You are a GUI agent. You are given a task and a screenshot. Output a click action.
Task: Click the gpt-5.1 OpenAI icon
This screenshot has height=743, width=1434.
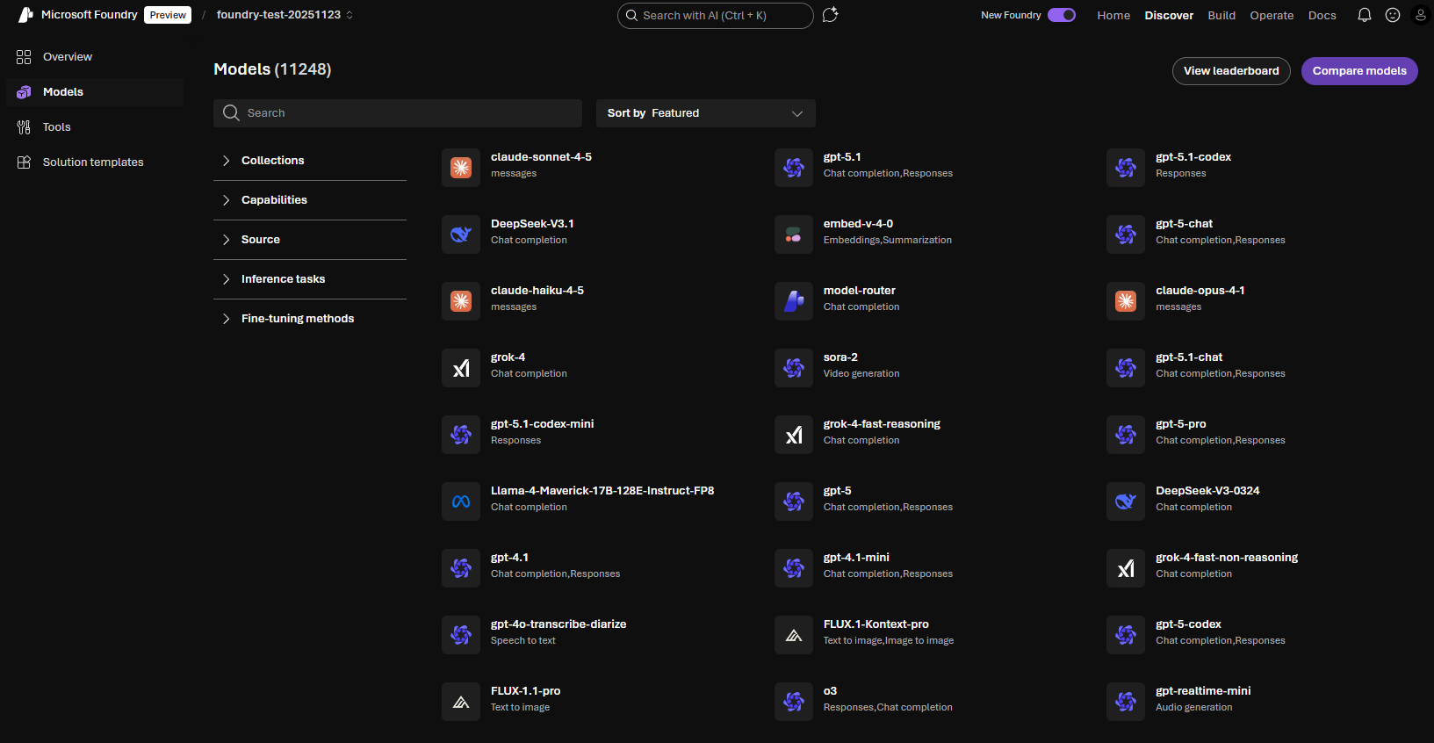pos(794,168)
